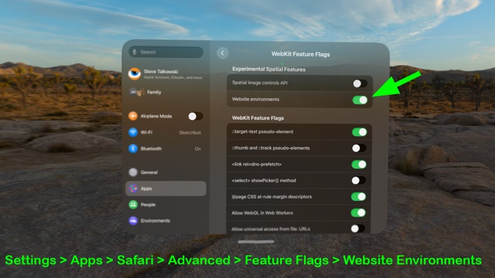Click the Sketchbot network name
495x278 pixels.
190,132
